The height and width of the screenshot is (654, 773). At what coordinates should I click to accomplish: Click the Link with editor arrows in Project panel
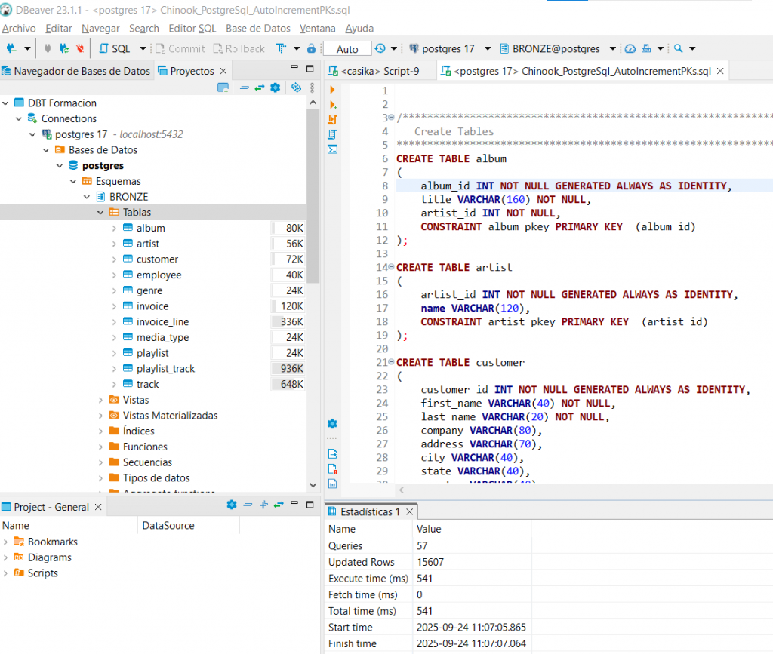click(279, 505)
